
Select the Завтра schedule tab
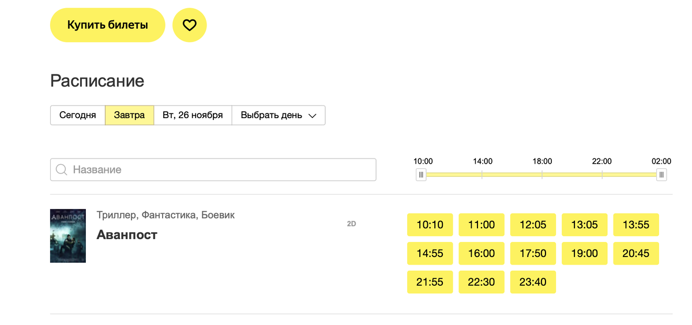[129, 115]
